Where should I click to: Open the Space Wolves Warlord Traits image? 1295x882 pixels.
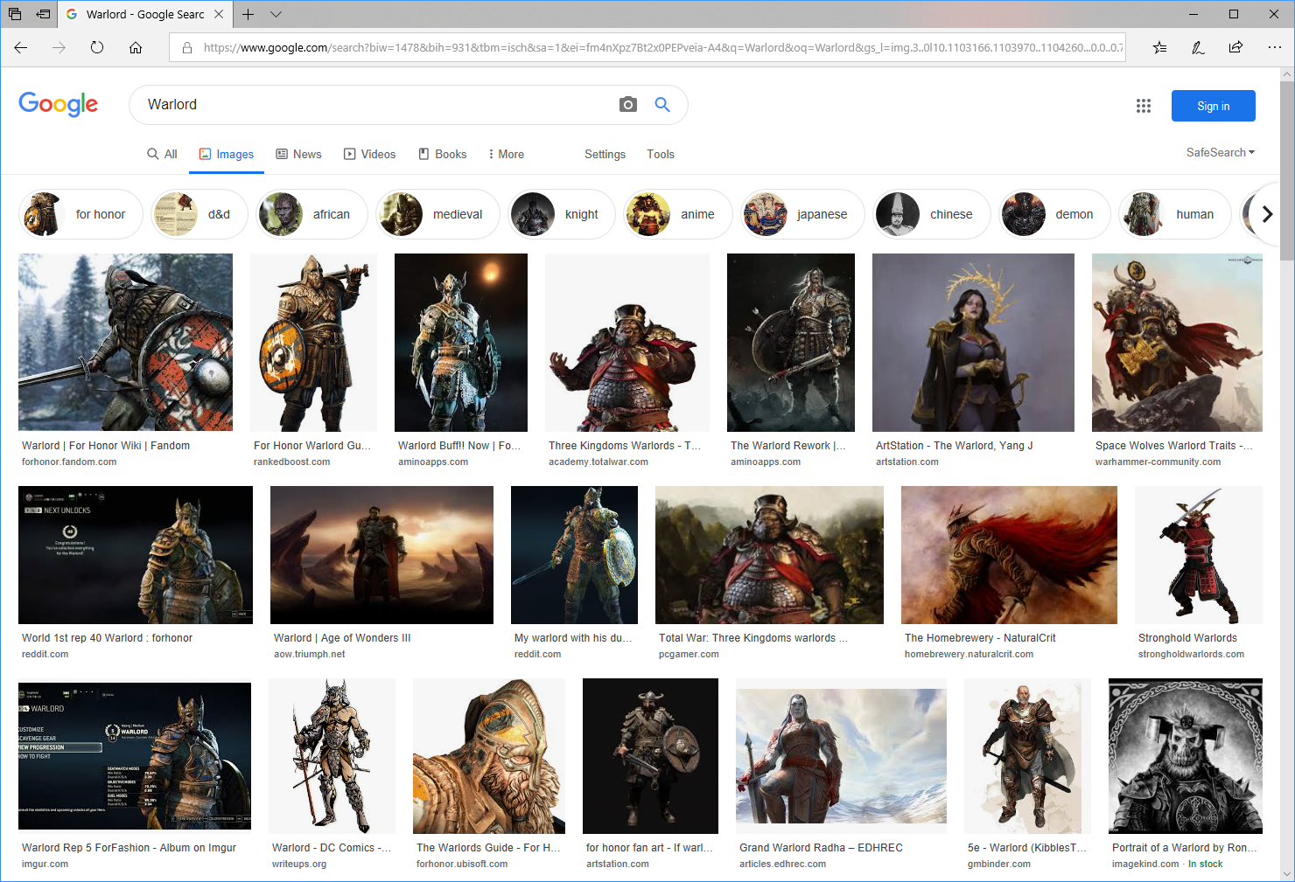click(1176, 343)
